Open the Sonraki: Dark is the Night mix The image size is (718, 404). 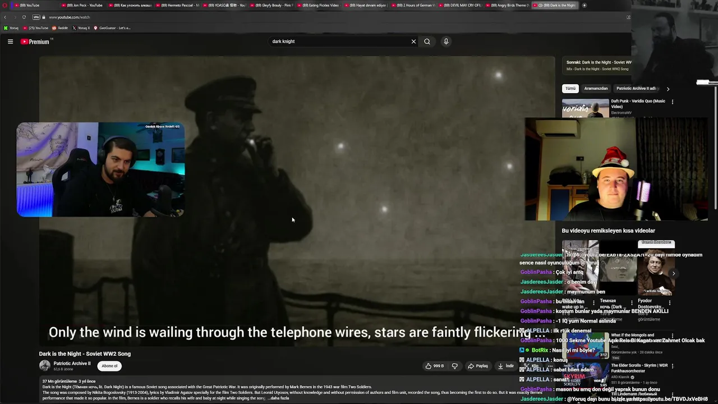tap(598, 65)
